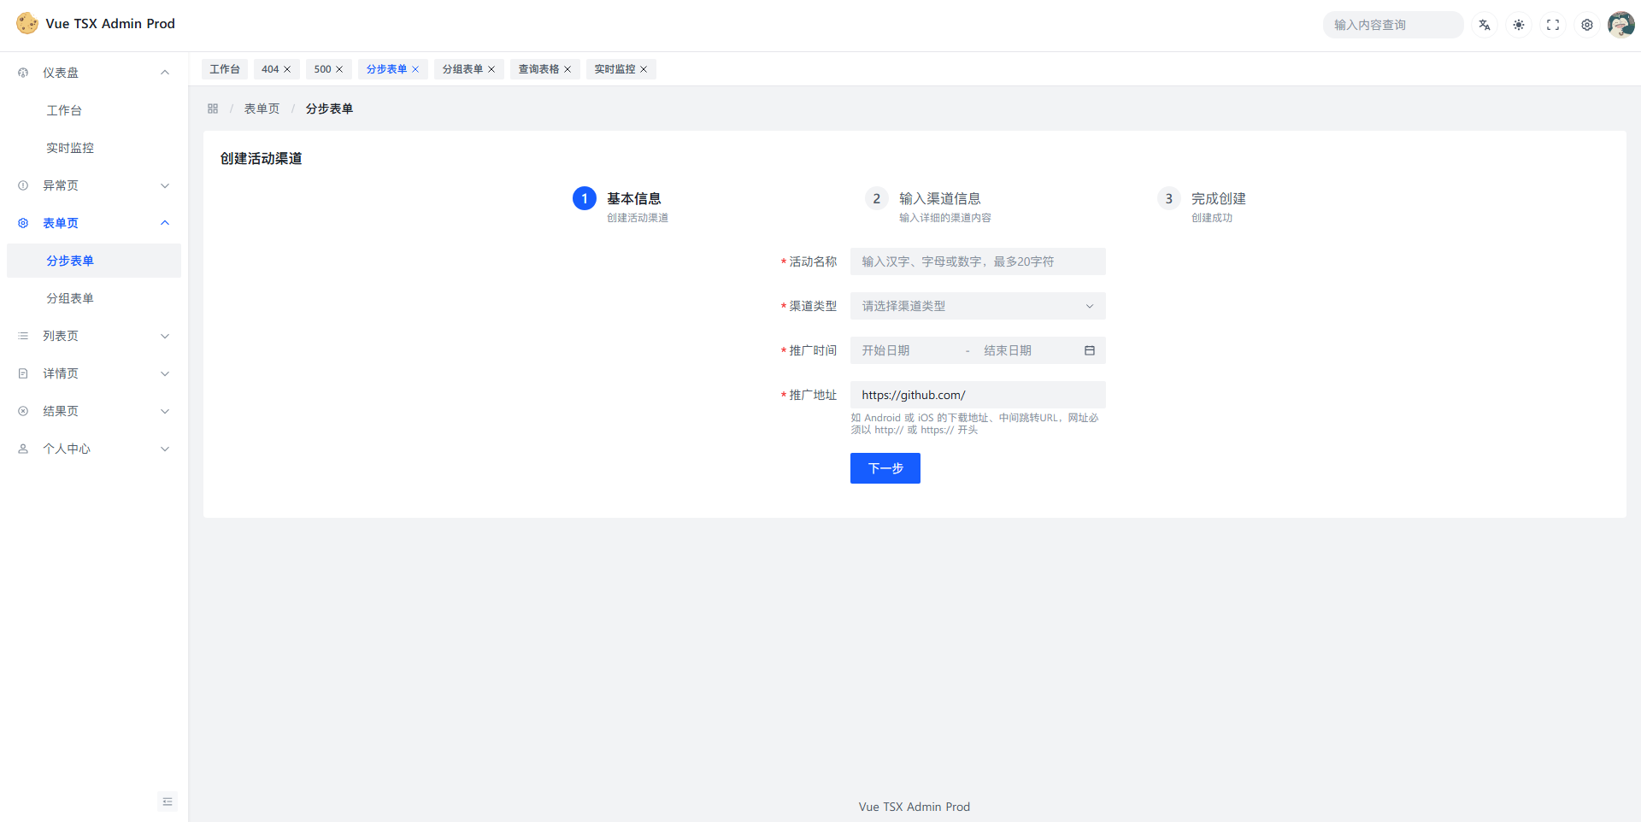The height and width of the screenshot is (822, 1641).
Task: Collapse the sidebar menu icon
Action: point(168,801)
